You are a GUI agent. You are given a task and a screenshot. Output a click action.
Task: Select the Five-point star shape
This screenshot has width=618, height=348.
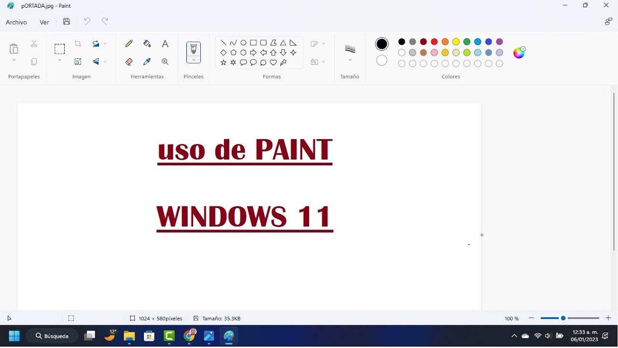click(x=223, y=63)
